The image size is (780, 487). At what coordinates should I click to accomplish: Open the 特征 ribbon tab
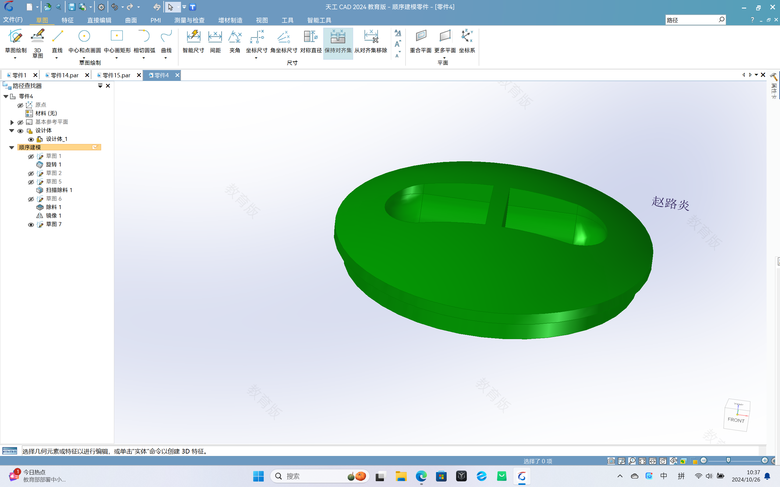click(67, 20)
